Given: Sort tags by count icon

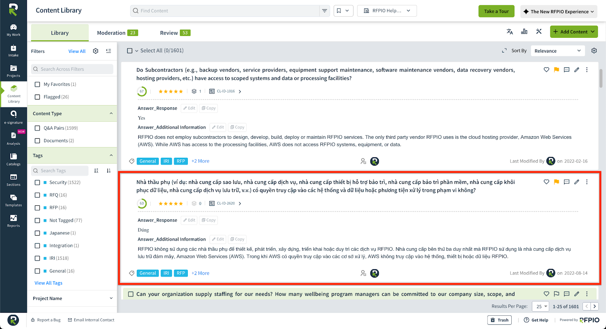Looking at the screenshot, I should (109, 171).
